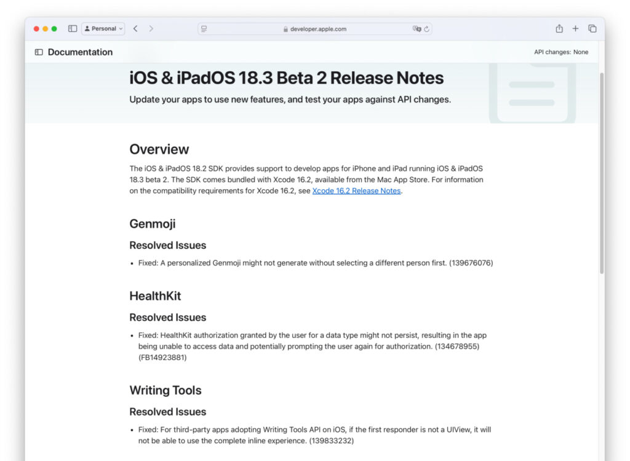Image resolution: width=630 pixels, height=461 pixels.
Task: Show the tab overview grid
Action: click(x=591, y=28)
